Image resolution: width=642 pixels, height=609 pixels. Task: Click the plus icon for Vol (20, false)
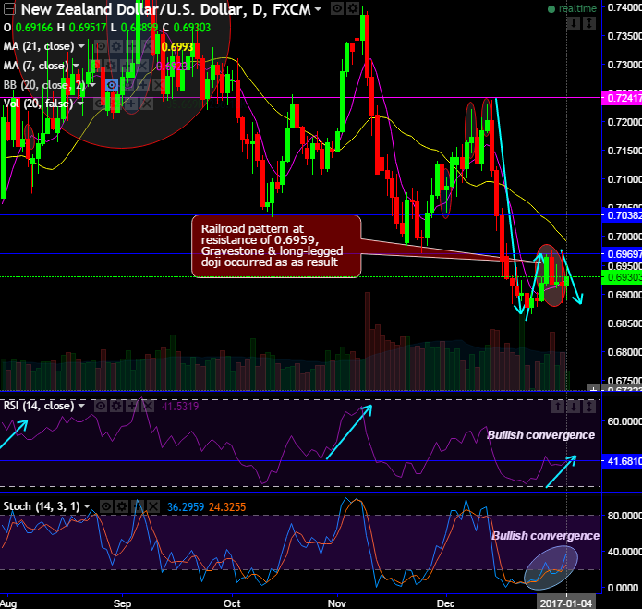[x=131, y=104]
